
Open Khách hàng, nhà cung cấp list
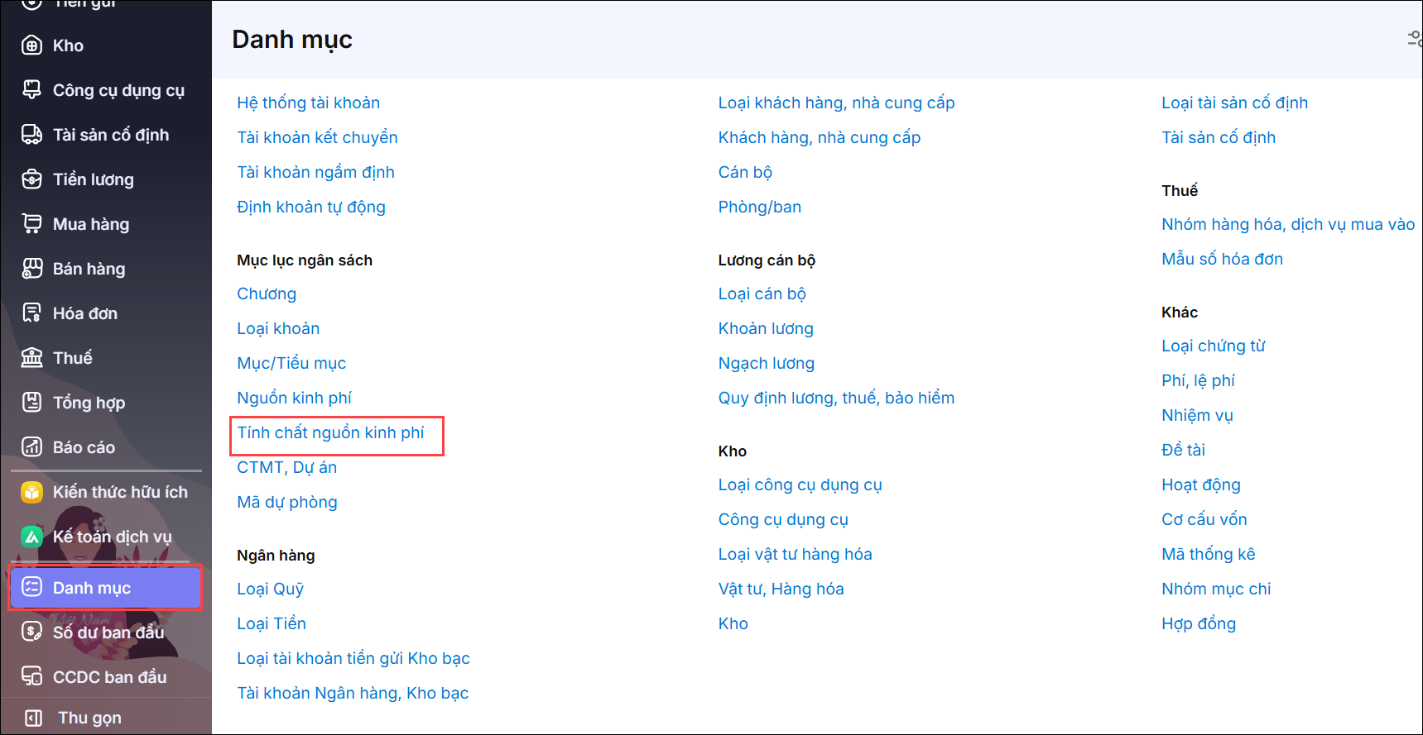(x=819, y=137)
